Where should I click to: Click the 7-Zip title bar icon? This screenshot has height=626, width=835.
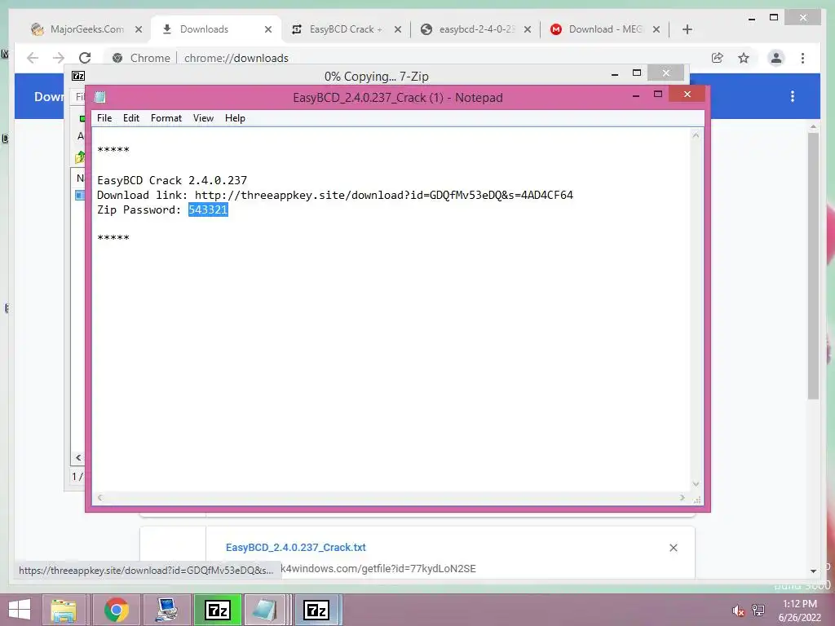(78, 76)
